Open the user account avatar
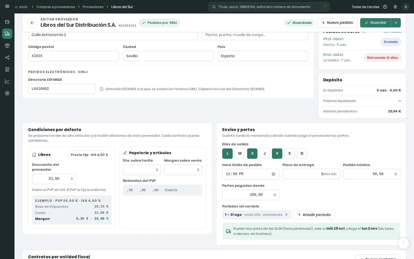 (x=406, y=7)
